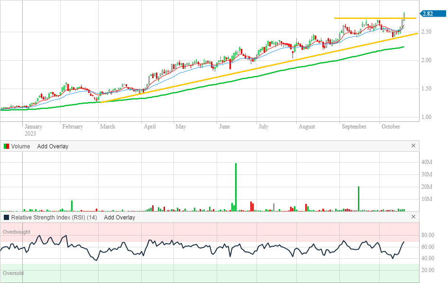Click the Volume indicator label
The width and height of the screenshot is (448, 283).
click(x=20, y=146)
